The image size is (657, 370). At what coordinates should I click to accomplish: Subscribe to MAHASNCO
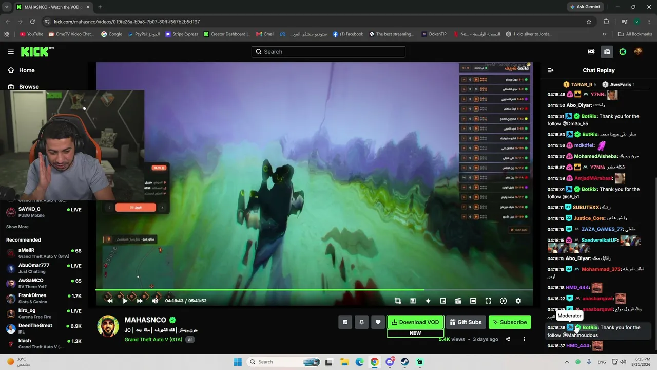[x=510, y=322]
